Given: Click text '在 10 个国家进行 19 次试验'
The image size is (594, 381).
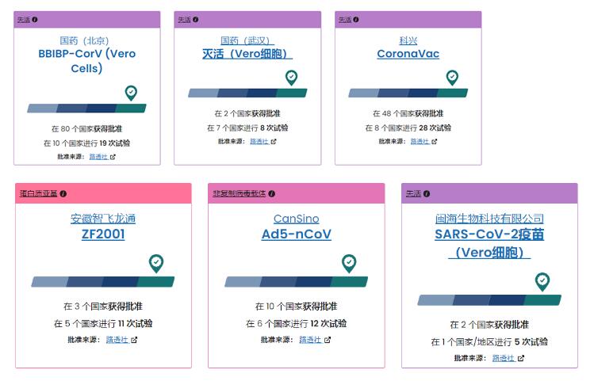Looking at the screenshot, I should click(86, 143).
